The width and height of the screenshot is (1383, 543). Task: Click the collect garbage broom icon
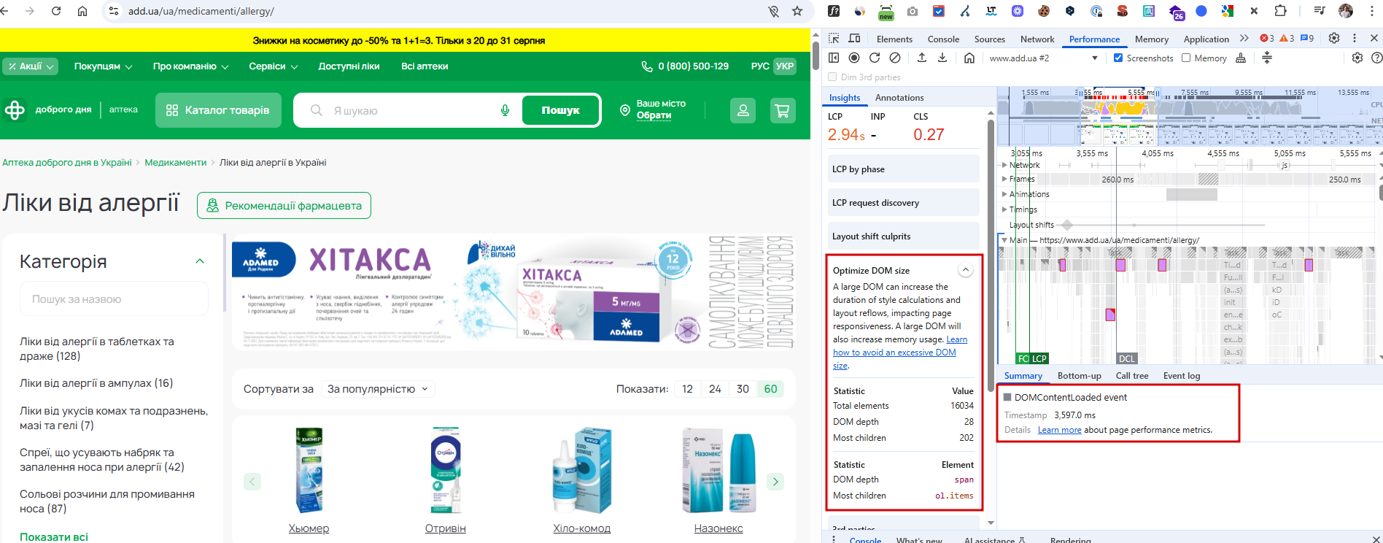pos(1241,58)
